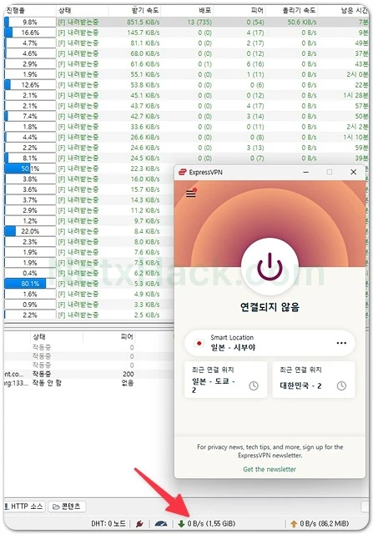Screen dimensions: 373x534
Task: Open the Smart Location options ellipsis
Action: [341, 343]
